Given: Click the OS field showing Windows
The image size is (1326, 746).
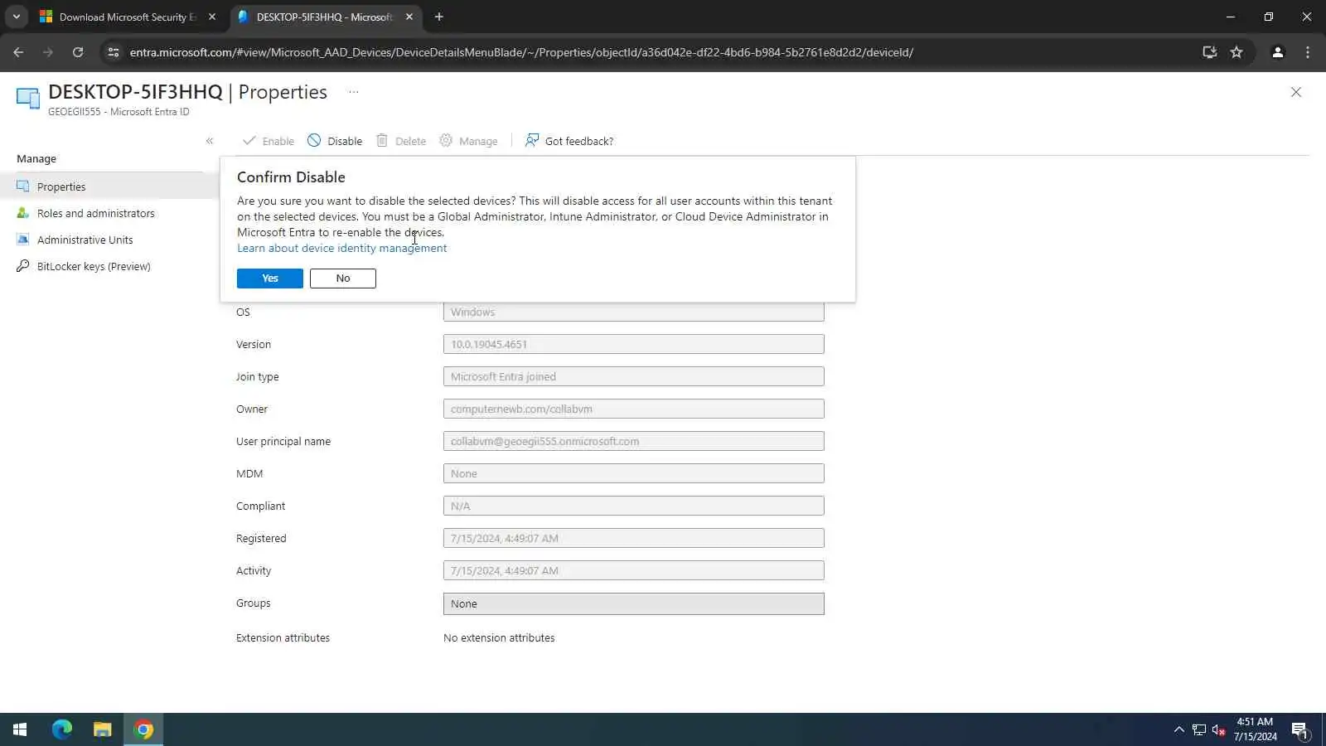Looking at the screenshot, I should point(634,312).
